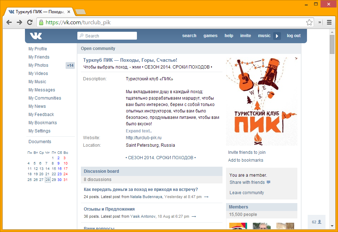The height and width of the screenshot is (232, 338).
Task: Open My Communities
Action: (45, 98)
